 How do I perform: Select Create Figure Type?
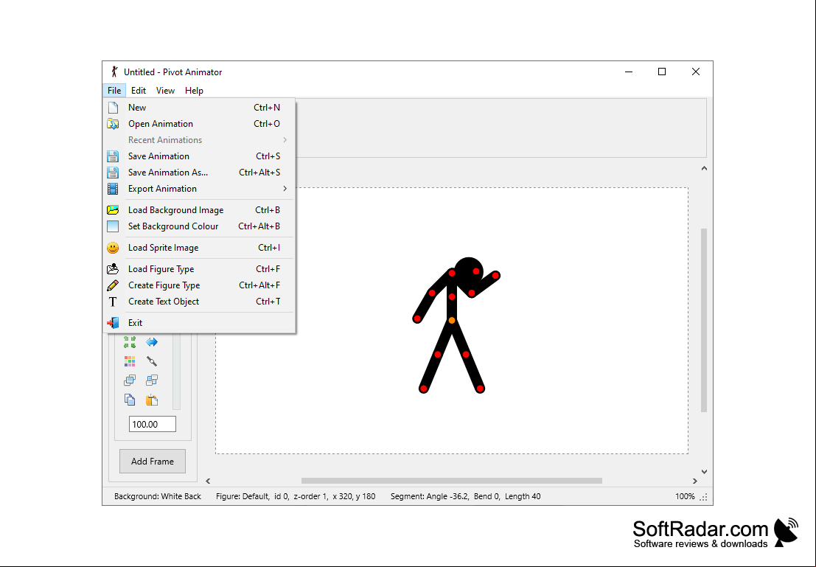point(200,285)
